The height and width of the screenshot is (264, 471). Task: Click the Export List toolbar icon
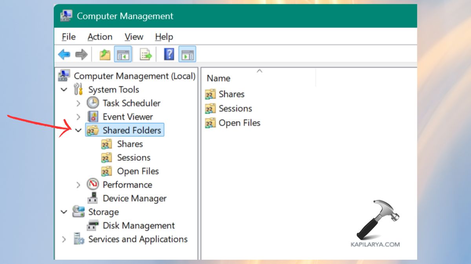pyautogui.click(x=146, y=54)
